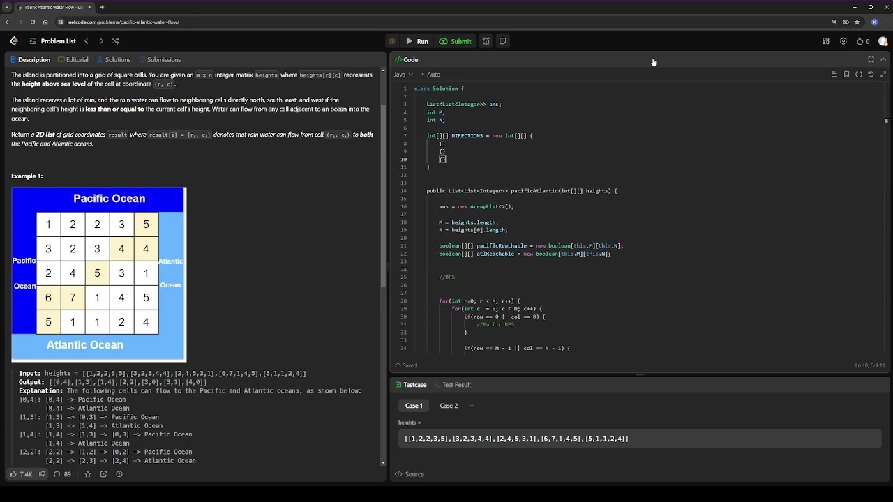893x502 pixels.
Task: Add a new test case with plus
Action: (472, 406)
